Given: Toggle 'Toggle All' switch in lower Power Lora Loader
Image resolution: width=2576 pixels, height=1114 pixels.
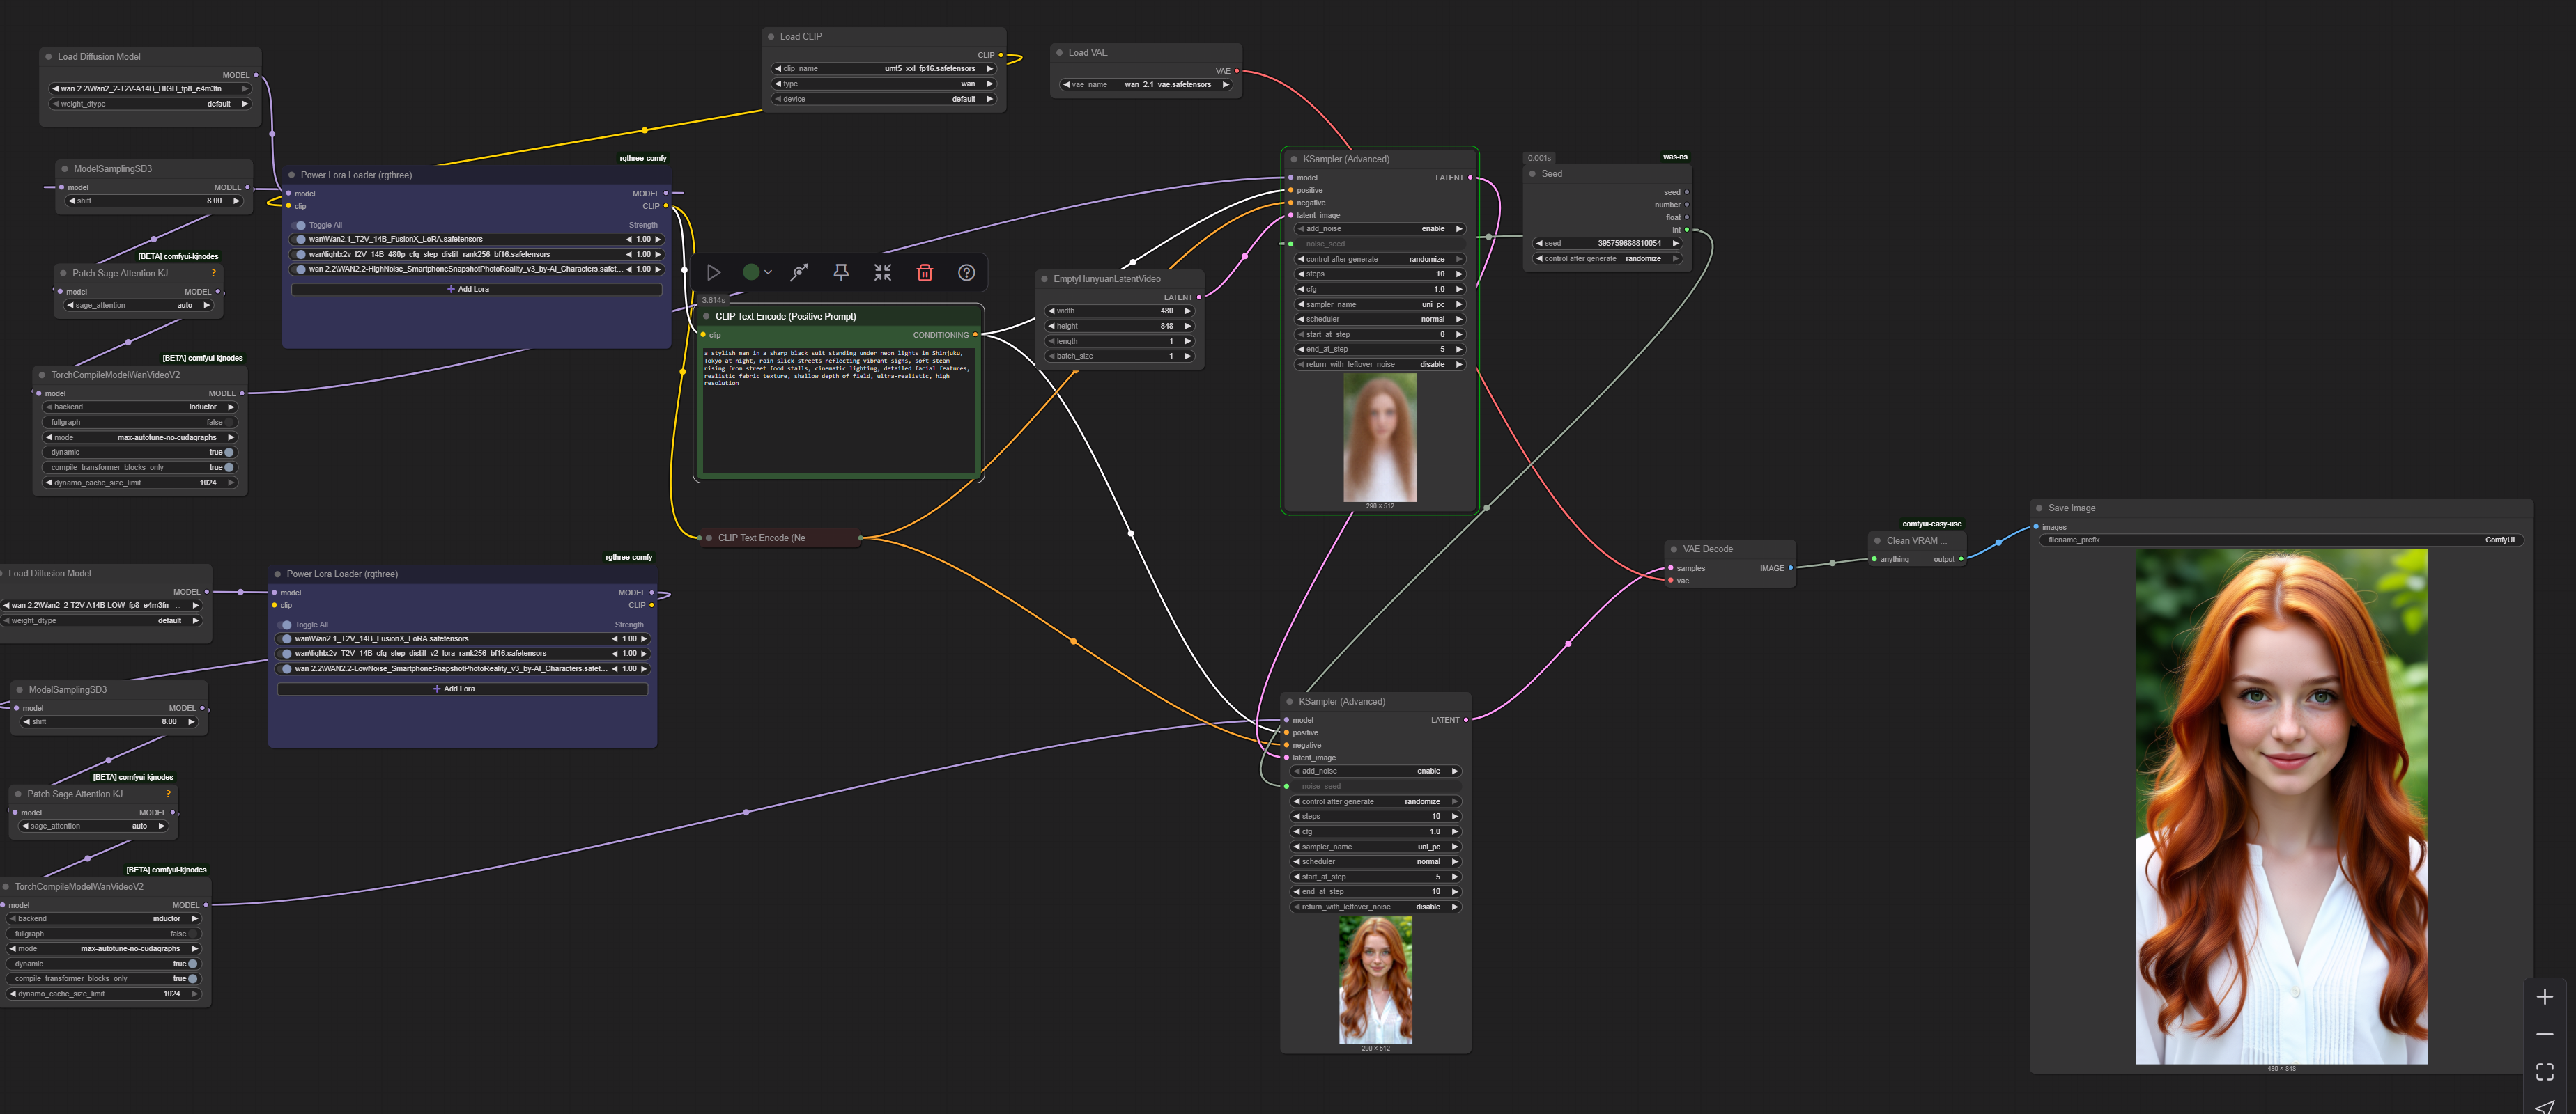Looking at the screenshot, I should [x=285, y=625].
